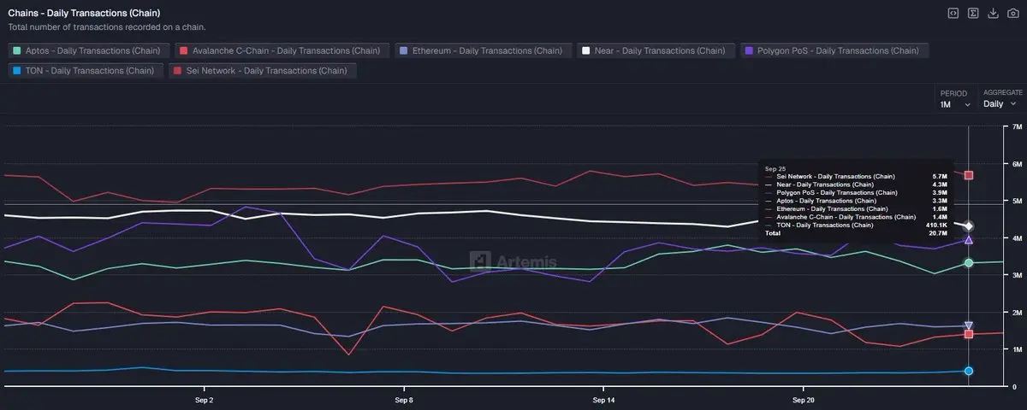The width and height of the screenshot is (1027, 410).
Task: Download the chart data
Action: (x=994, y=13)
